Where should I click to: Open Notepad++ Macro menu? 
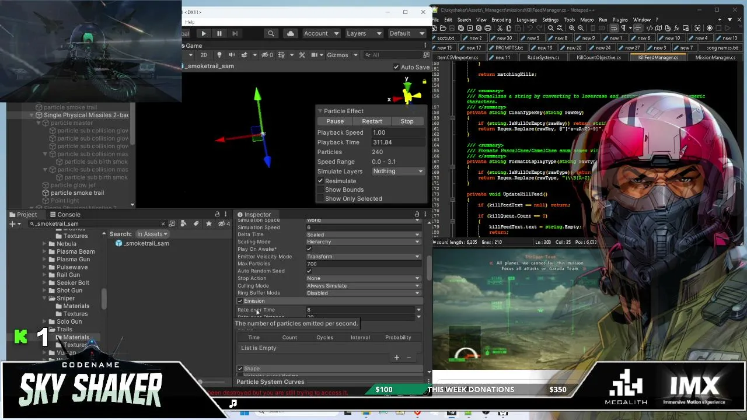587,20
